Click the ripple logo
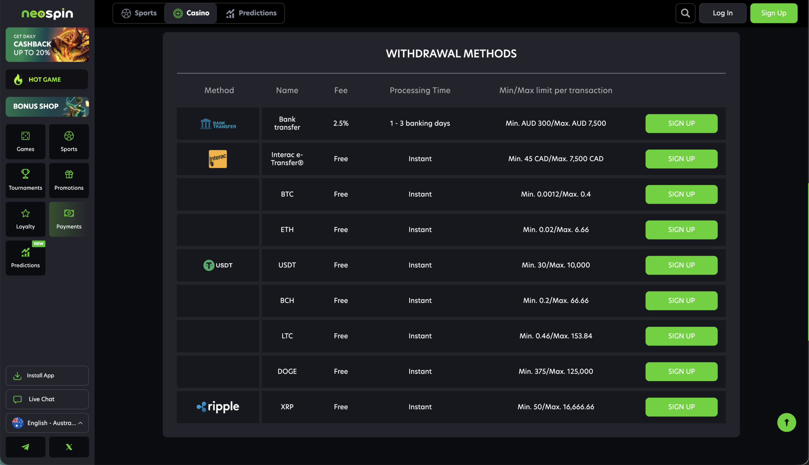This screenshot has width=809, height=465. (x=218, y=407)
